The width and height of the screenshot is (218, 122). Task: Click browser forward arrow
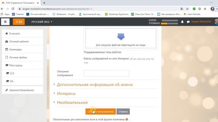point(7,9)
